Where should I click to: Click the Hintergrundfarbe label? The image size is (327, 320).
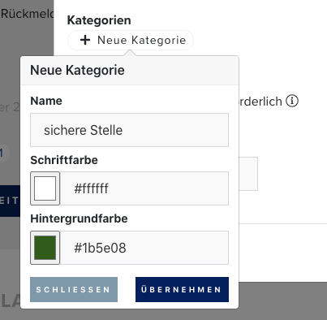pyautogui.click(x=79, y=218)
